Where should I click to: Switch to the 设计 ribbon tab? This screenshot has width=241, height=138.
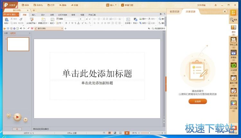click(x=43, y=15)
